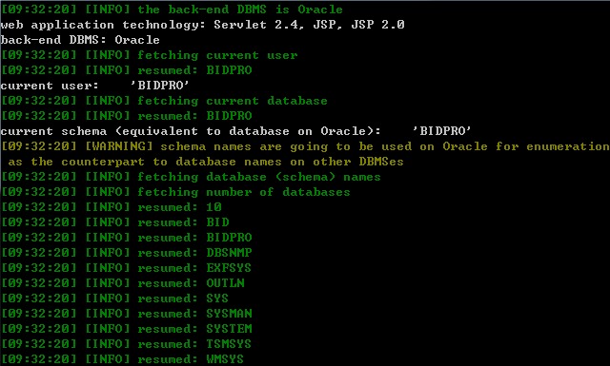The image size is (610, 366).
Task: Click the 'resumed: SYSTEM' log line
Action: (126, 329)
